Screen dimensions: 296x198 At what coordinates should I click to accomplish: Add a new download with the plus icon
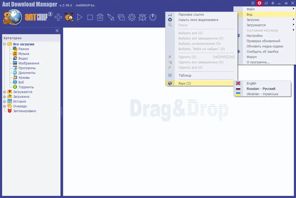coord(58,17)
